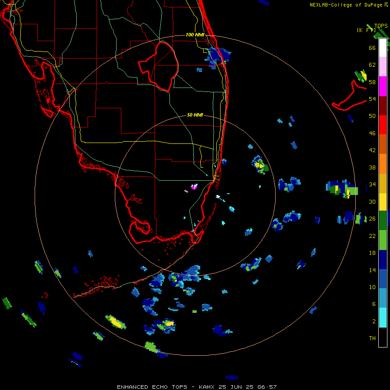
Task: Click the legend value "18"
Action: 372,253
